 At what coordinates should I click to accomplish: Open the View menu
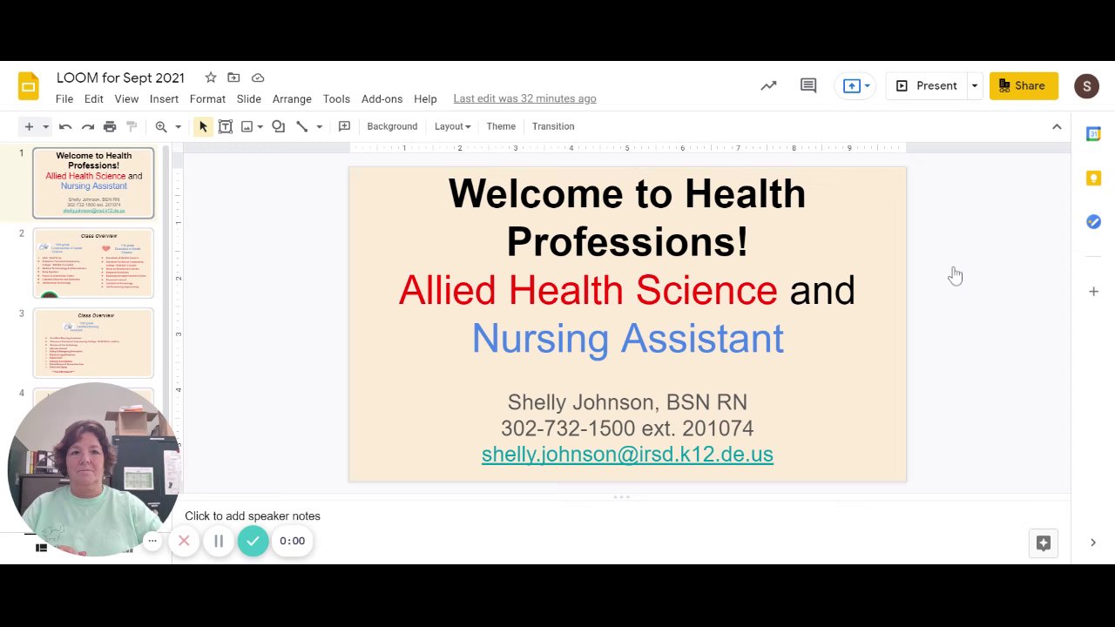pos(126,98)
